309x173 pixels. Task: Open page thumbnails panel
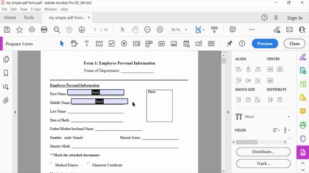point(6,59)
